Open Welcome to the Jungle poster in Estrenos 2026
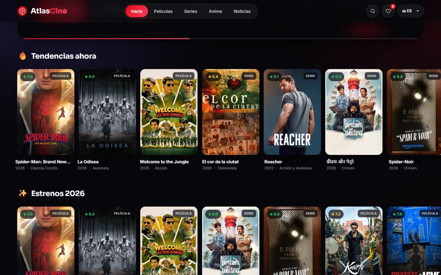The height and width of the screenshot is (275, 441). pos(169,241)
